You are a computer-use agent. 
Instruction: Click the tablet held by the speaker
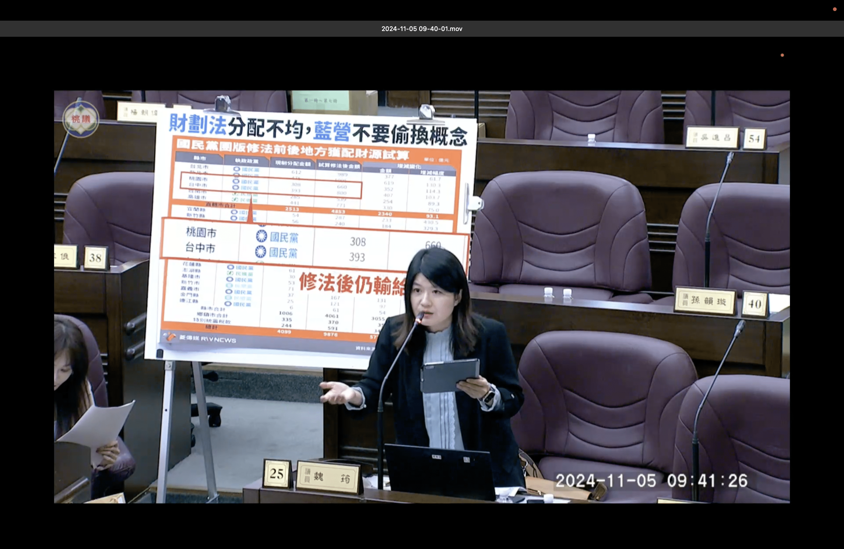[x=450, y=376]
